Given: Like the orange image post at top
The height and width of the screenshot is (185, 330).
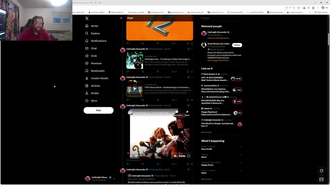Looking at the screenshot, I should click(x=158, y=43).
